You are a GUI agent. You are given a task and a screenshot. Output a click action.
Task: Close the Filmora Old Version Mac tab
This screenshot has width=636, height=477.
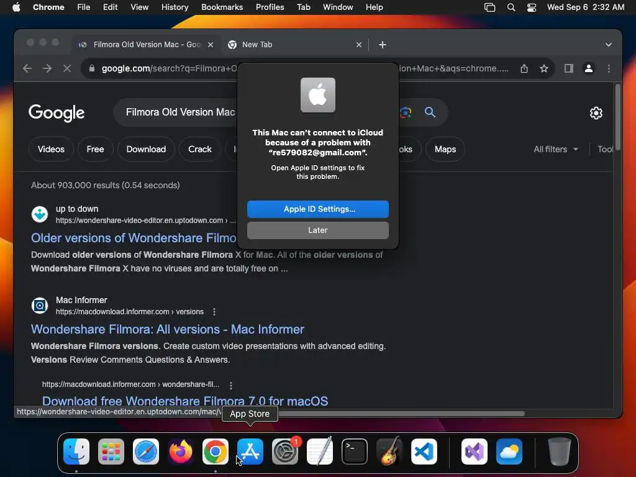(211, 45)
